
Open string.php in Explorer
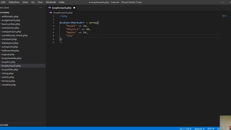[x=8, y=73]
